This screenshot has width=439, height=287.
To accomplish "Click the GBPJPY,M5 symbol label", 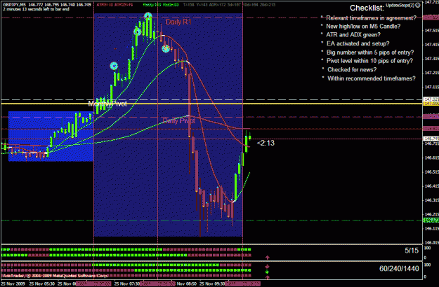I will pos(14,5).
